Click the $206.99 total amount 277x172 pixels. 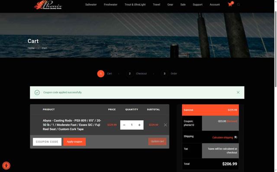click(x=229, y=164)
